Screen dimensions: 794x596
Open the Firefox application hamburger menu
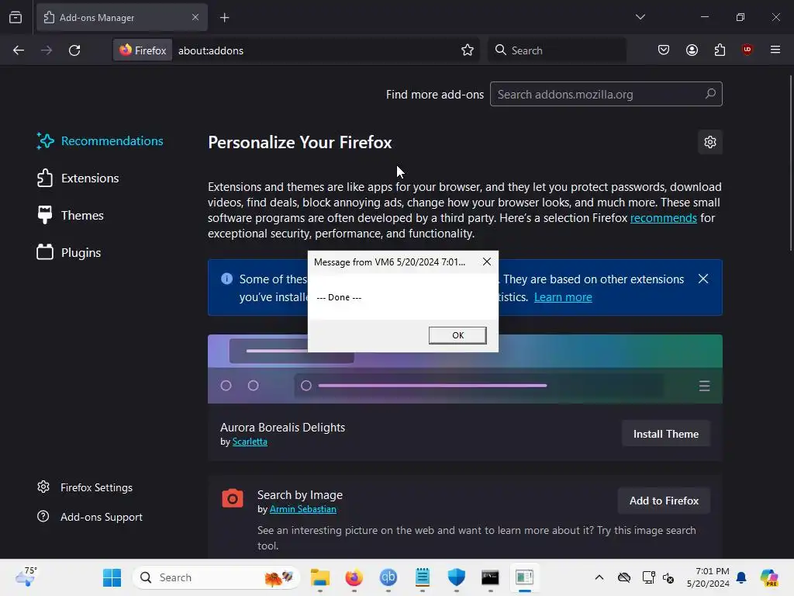point(775,50)
